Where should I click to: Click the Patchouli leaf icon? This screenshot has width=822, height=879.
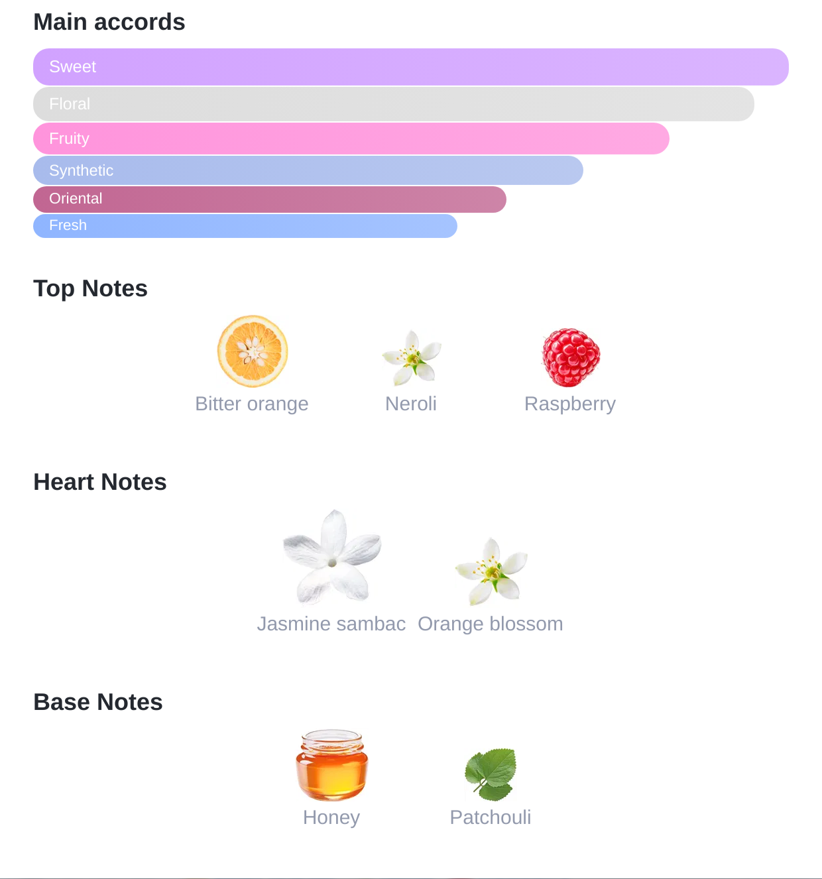[x=491, y=774]
